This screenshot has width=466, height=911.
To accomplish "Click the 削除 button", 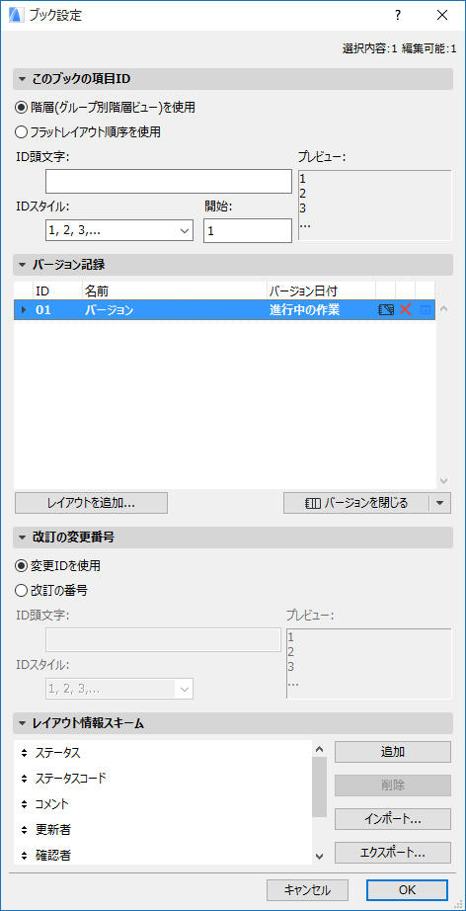I will click(x=393, y=786).
